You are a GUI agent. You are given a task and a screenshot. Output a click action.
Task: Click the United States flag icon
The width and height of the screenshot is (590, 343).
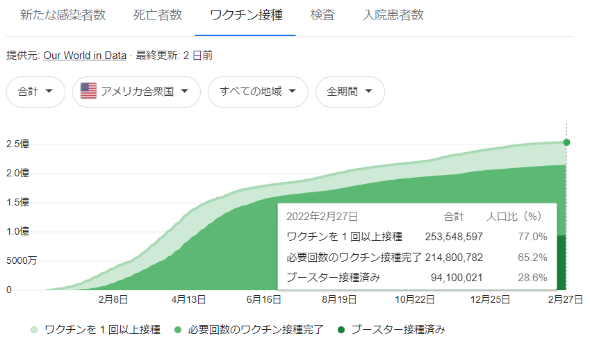(x=88, y=91)
